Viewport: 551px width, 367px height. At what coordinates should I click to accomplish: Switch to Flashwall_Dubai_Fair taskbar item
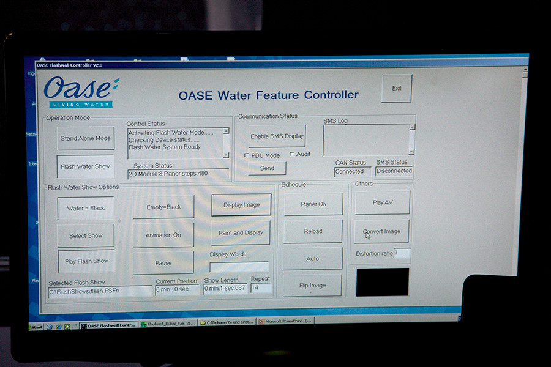coord(168,324)
